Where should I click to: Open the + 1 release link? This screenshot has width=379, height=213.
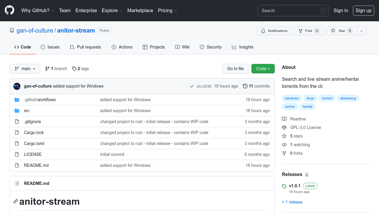292,202
